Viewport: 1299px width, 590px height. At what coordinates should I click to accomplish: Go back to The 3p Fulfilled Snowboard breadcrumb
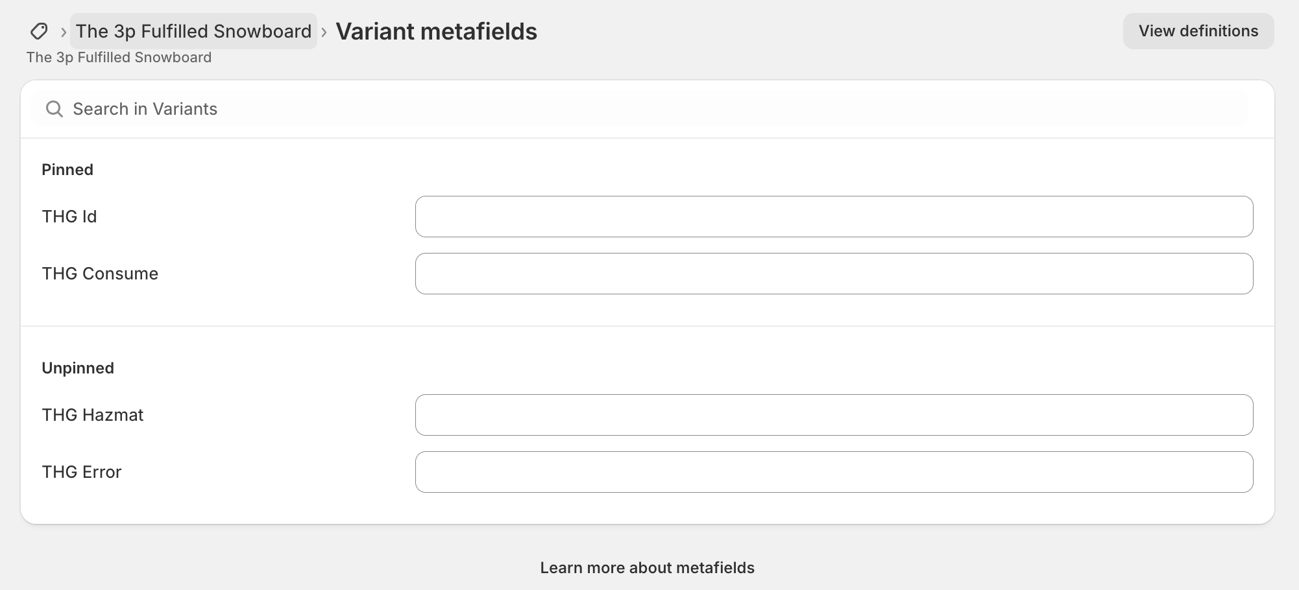pos(193,31)
